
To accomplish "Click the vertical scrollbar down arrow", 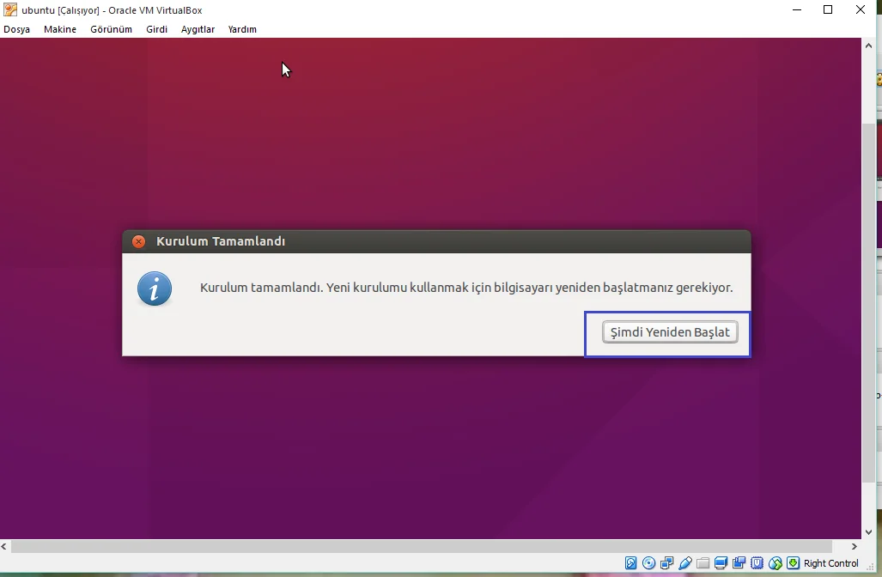I will [x=868, y=532].
